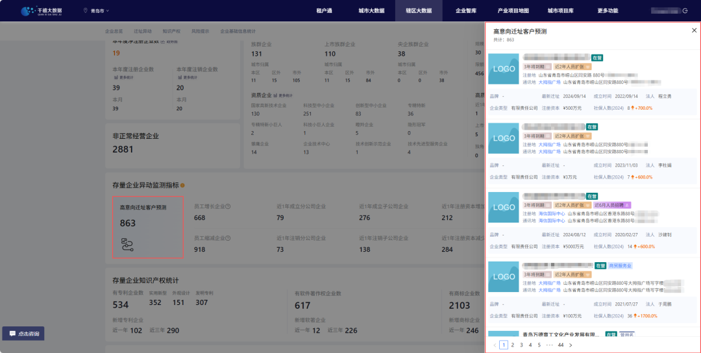Click the orange up arrow beside +700.0%
Screen dimensions: 701x353
click(633, 108)
